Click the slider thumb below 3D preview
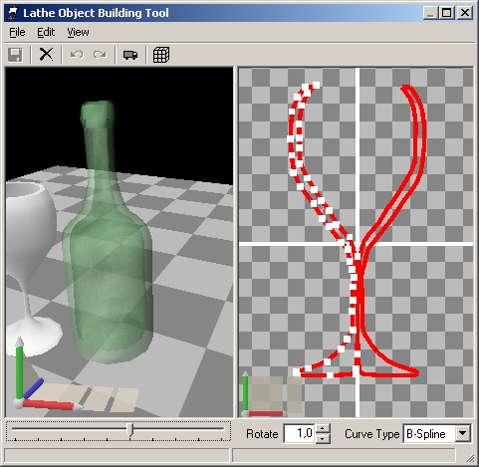 pyautogui.click(x=130, y=430)
